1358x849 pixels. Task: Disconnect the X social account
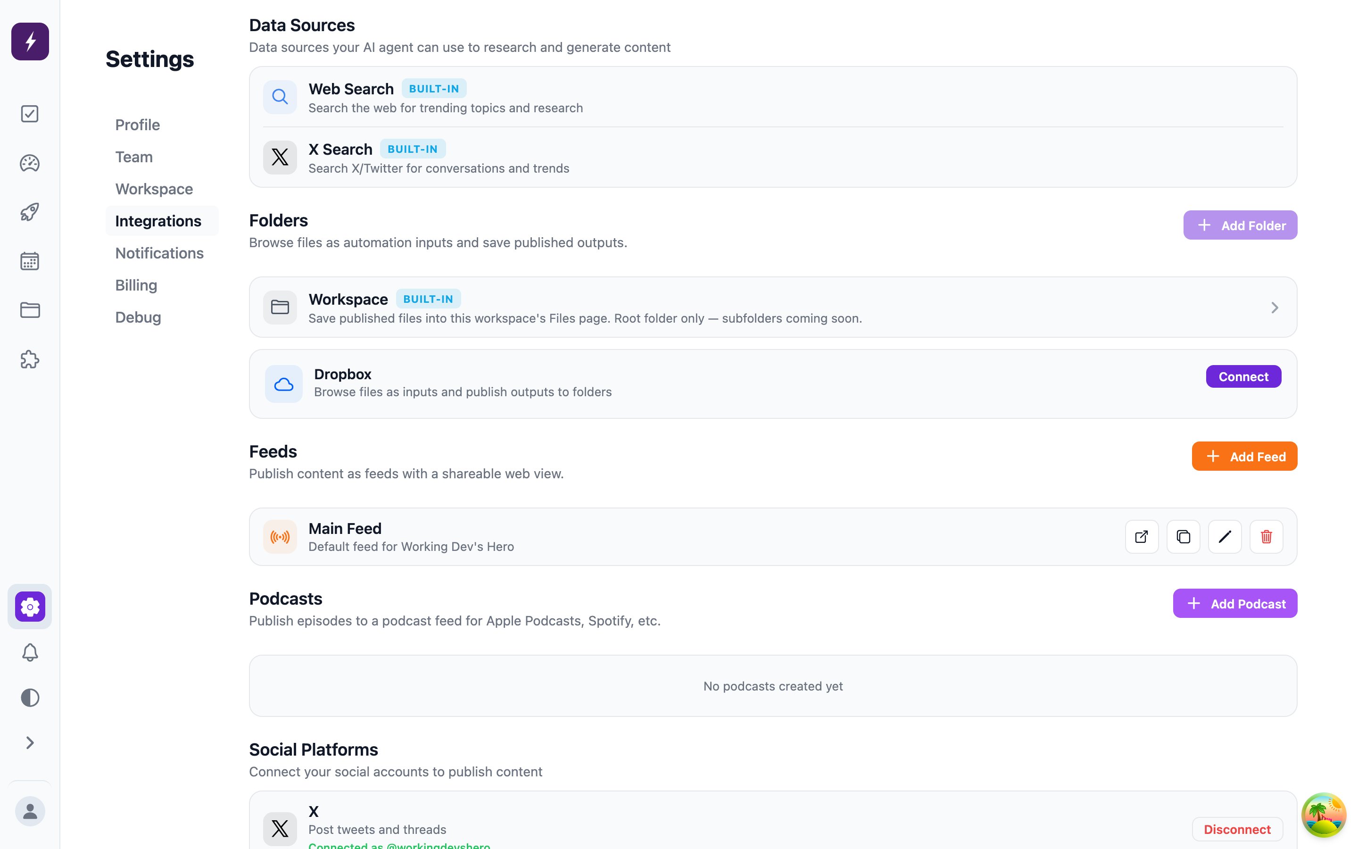click(1237, 829)
